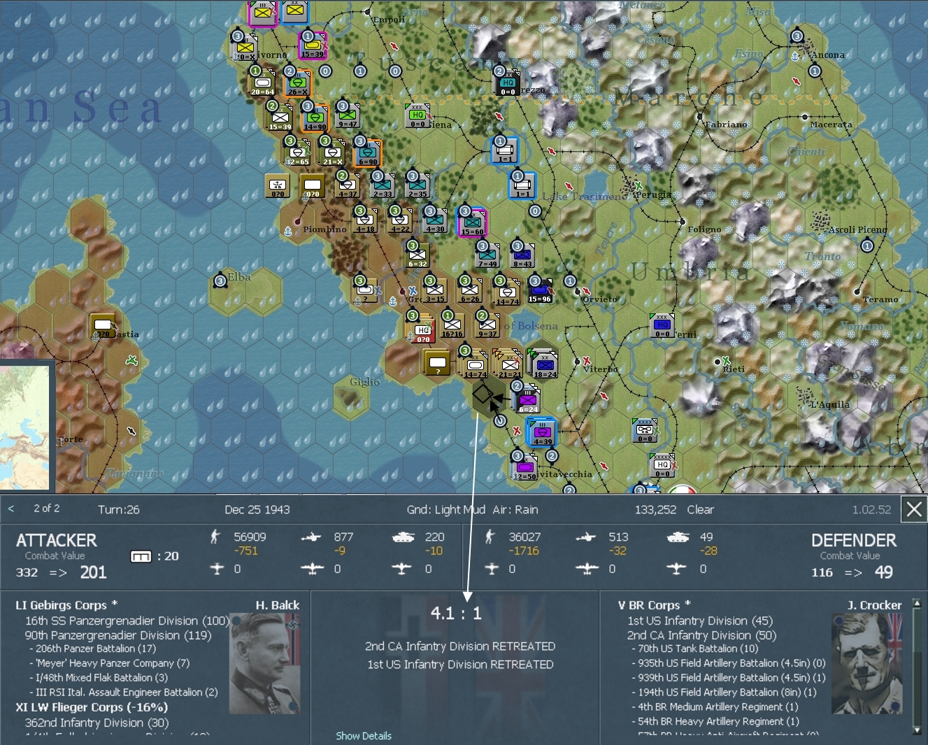Go to the previous combat report
928x745 pixels.
coord(10,509)
